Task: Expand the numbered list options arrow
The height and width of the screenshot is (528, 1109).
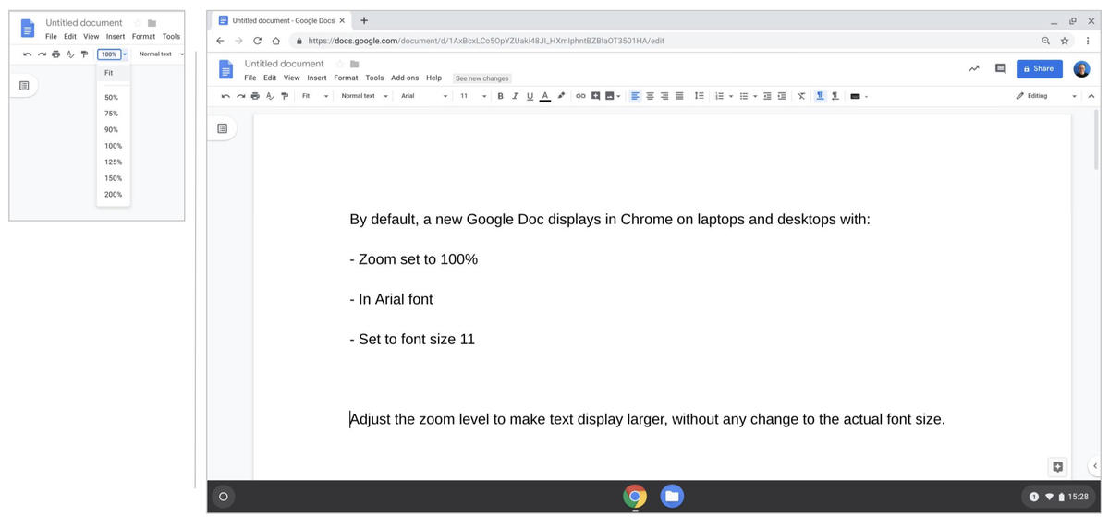Action: click(731, 96)
